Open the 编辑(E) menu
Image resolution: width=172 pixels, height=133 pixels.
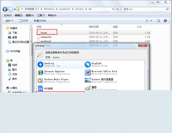click(x=19, y=15)
